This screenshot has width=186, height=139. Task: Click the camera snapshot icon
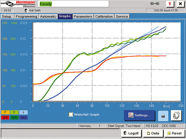coord(163,116)
